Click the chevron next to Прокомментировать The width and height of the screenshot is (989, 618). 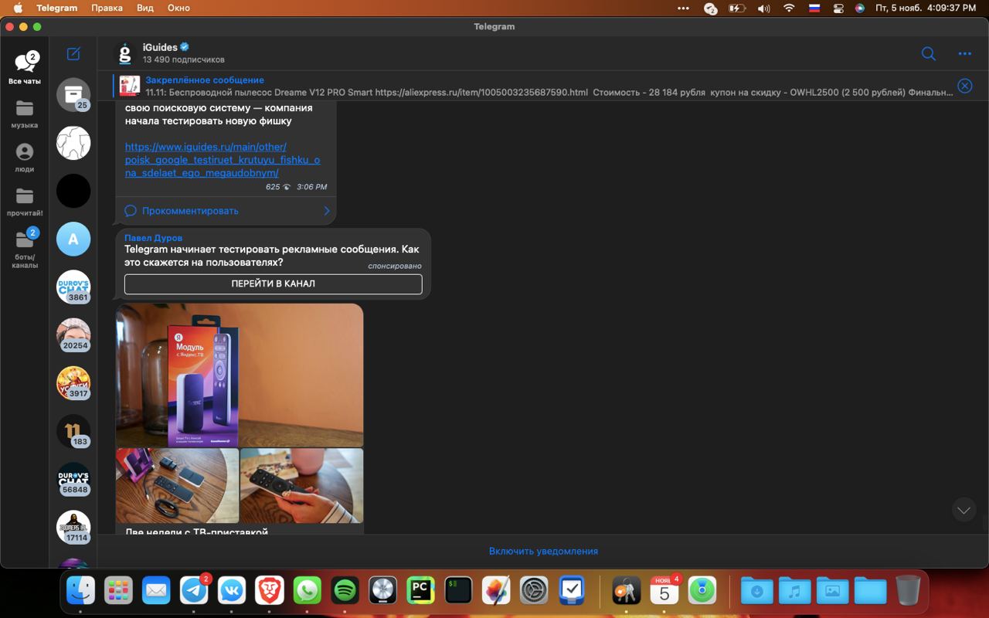[326, 210]
